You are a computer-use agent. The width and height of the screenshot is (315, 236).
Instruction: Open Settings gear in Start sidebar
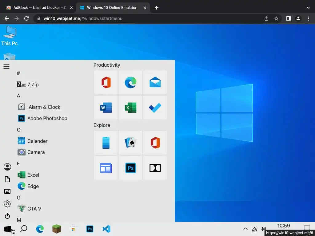(7, 204)
